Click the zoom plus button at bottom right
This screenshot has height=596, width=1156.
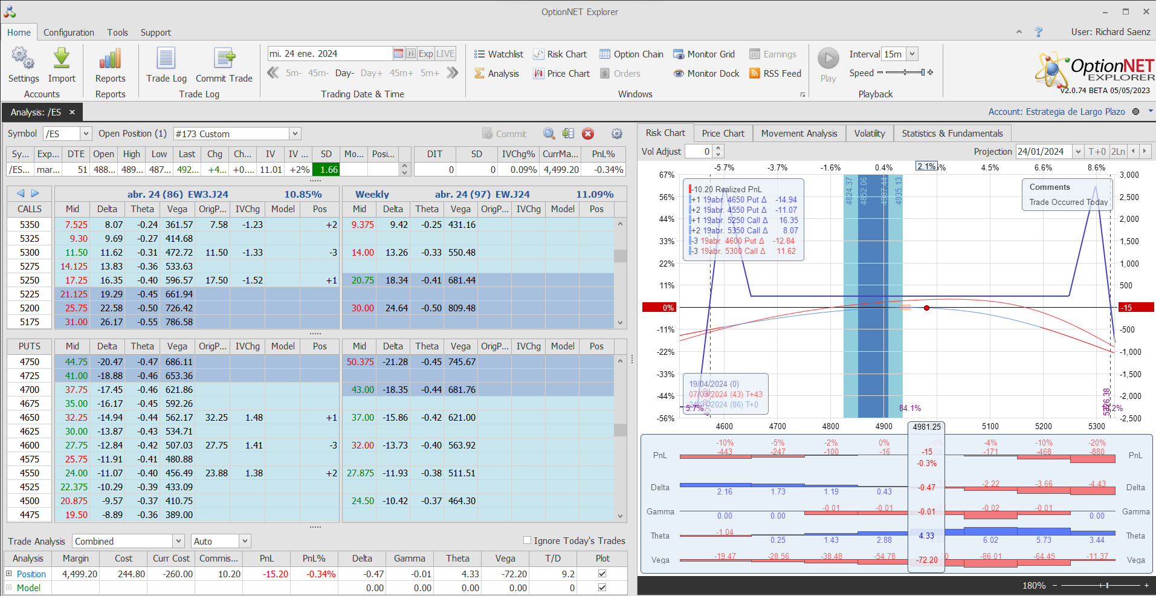coord(1146,585)
